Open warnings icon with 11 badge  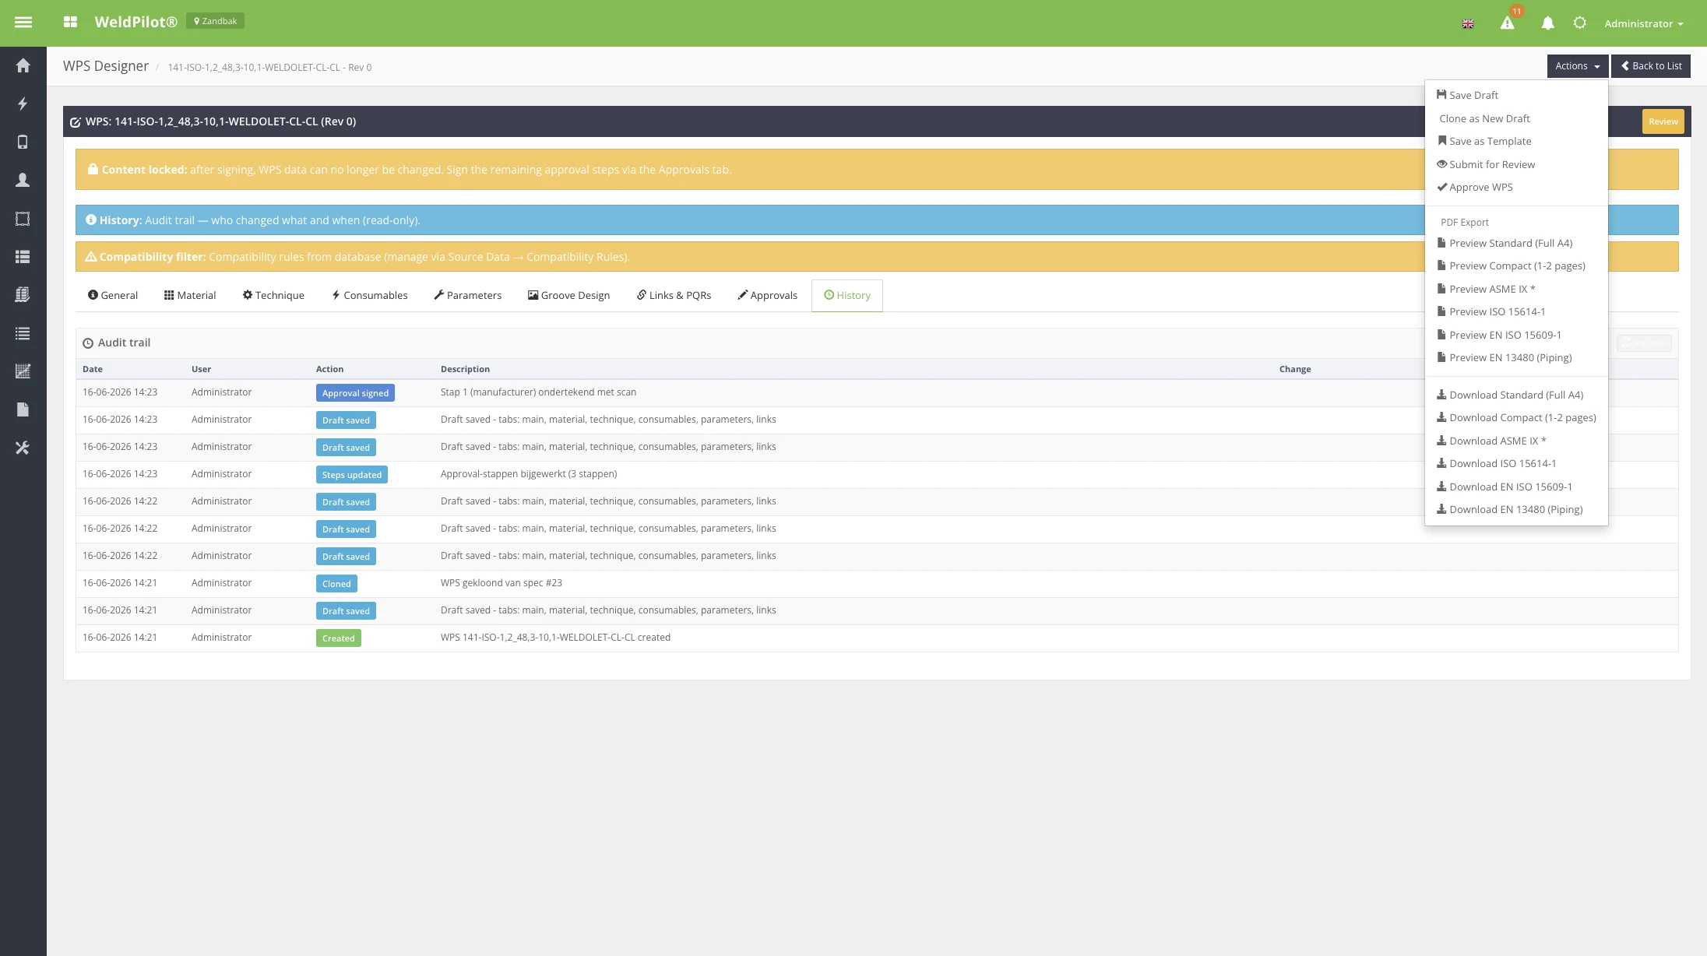[1508, 23]
